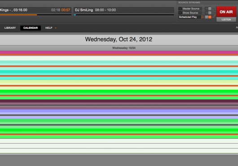The width and height of the screenshot is (238, 166).
Task: Click the red ON AIR indicator
Action: pyautogui.click(x=226, y=12)
